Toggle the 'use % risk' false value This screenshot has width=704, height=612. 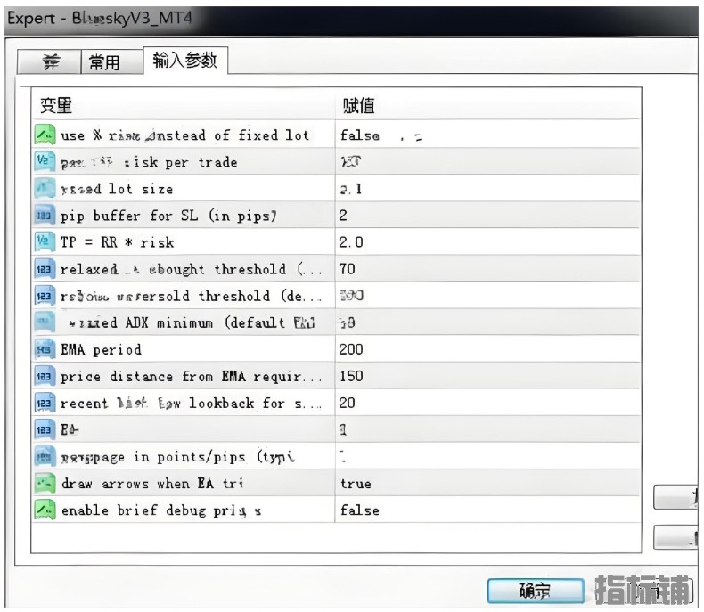pos(359,135)
